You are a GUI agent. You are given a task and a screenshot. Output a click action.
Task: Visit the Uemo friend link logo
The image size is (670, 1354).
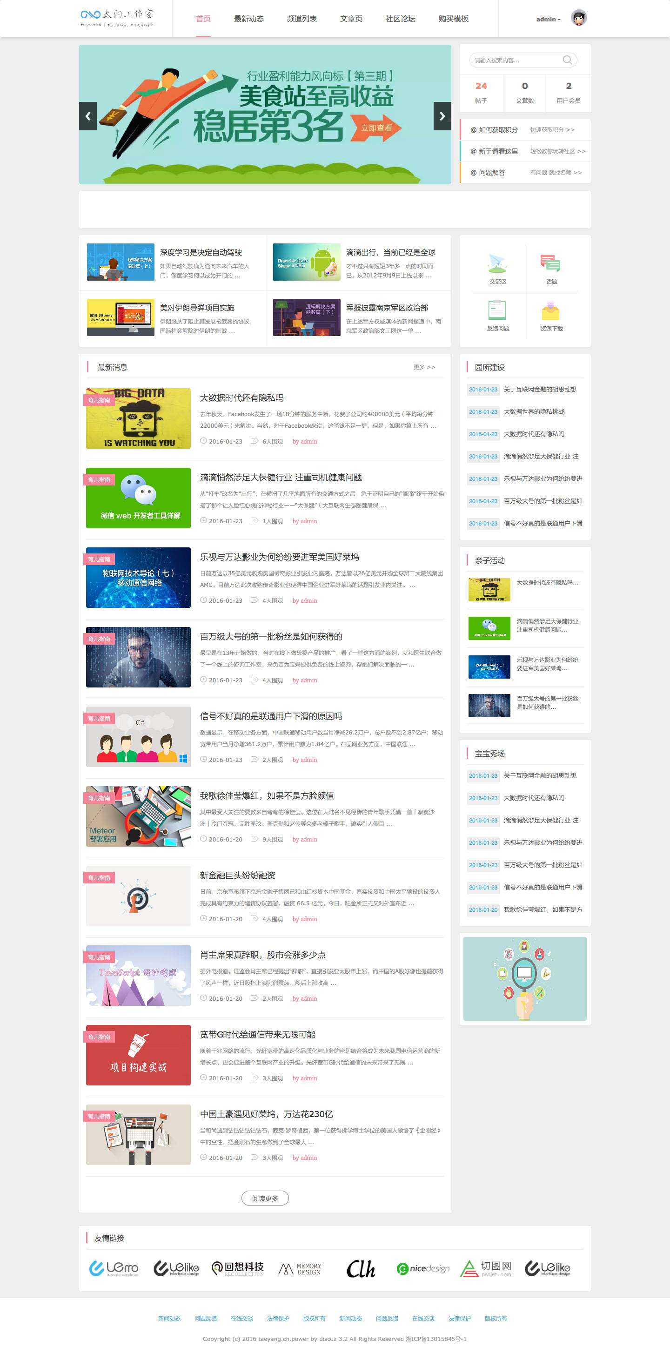tap(114, 1268)
